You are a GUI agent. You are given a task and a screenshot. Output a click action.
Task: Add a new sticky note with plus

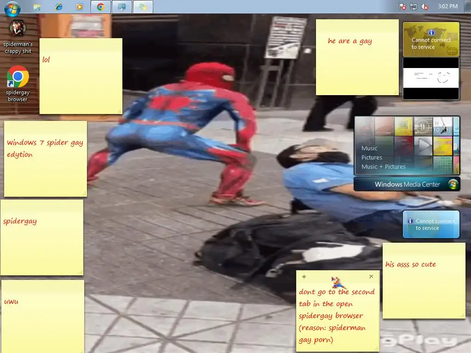click(x=304, y=276)
